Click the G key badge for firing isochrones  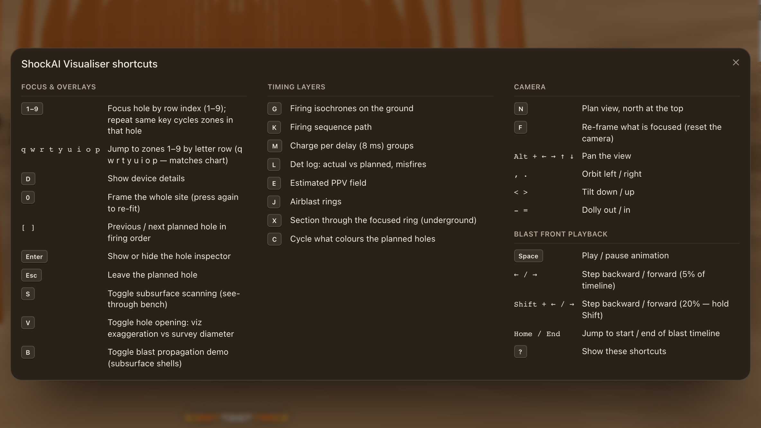click(274, 109)
